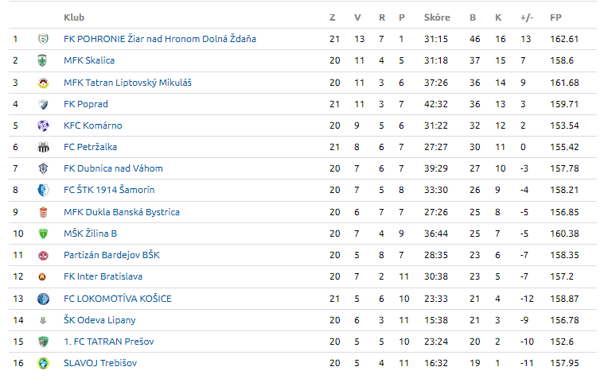Click the MFK Skalica club logo
This screenshot has width=604, height=390.
(43, 60)
